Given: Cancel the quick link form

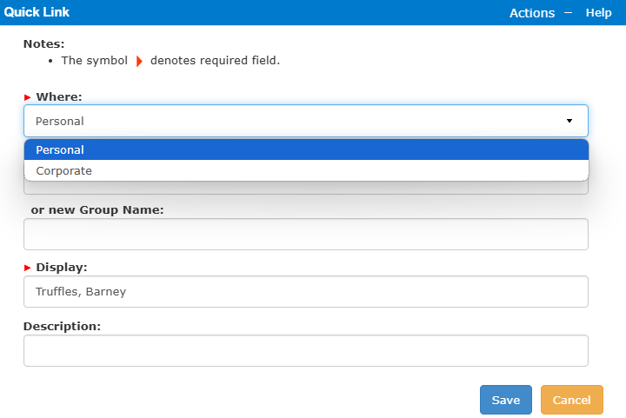Looking at the screenshot, I should [572, 400].
